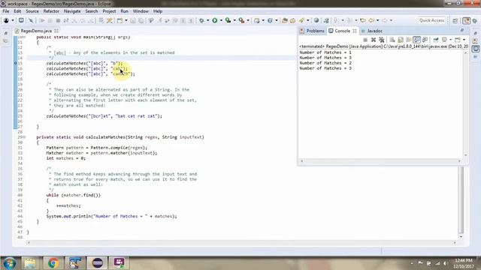481x270 pixels.
Task: Open Chrome from the Windows taskbar
Action: [53, 263]
